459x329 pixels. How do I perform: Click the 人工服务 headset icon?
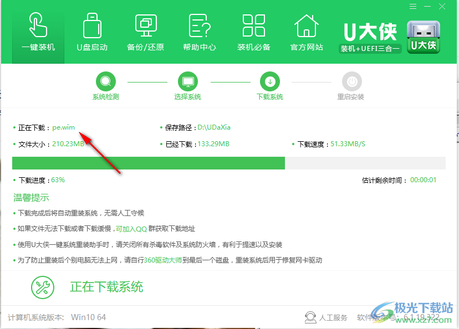[310, 317]
